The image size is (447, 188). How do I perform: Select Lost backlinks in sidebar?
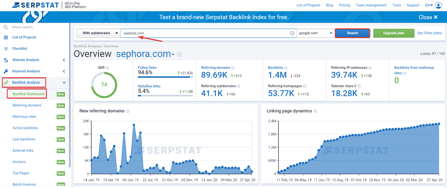click(24, 139)
